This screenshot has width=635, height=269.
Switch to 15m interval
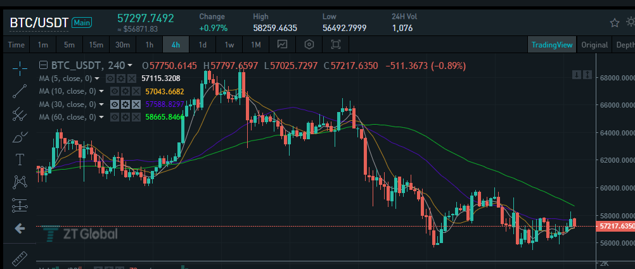(96, 44)
